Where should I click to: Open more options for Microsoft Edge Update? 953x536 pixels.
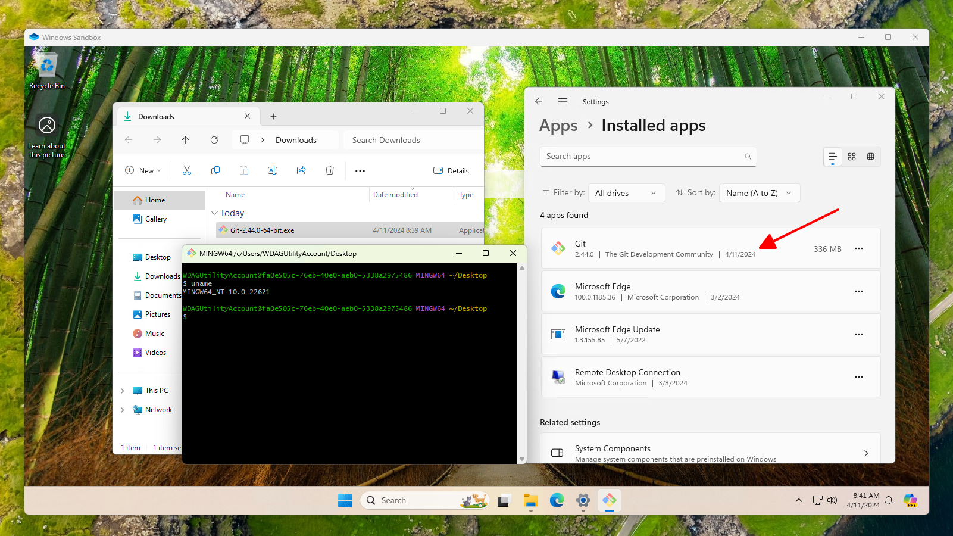[859, 334]
